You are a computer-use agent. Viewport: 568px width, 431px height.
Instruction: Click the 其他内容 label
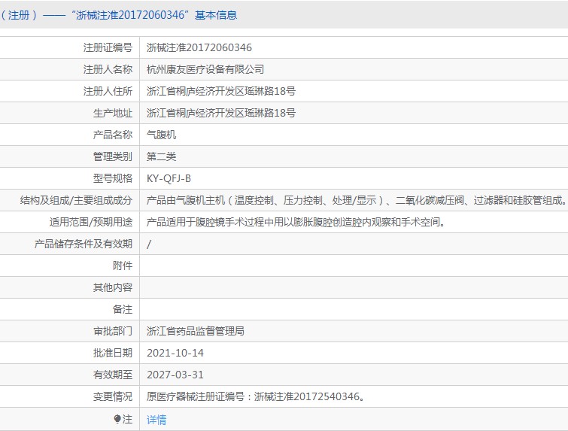click(x=113, y=287)
